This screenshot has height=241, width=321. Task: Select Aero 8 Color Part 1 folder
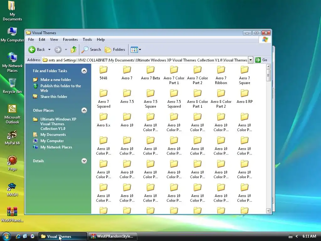(197, 99)
